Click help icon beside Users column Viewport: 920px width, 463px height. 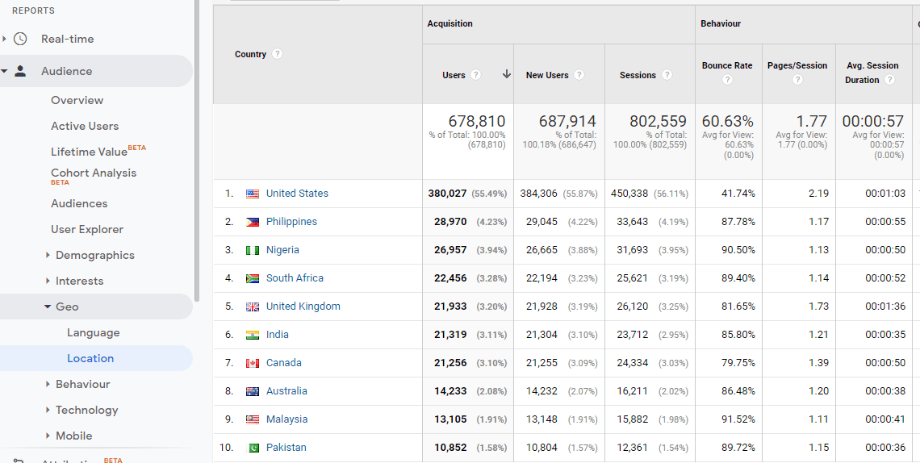tap(476, 75)
